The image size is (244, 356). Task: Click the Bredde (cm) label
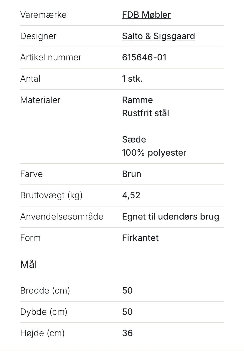click(45, 291)
